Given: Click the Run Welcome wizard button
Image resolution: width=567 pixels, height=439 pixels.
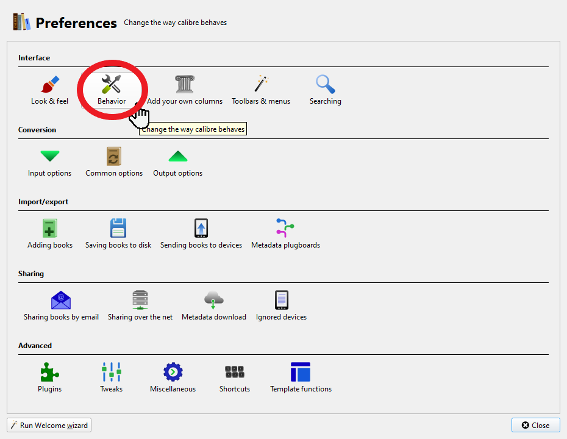Looking at the screenshot, I should coord(49,425).
